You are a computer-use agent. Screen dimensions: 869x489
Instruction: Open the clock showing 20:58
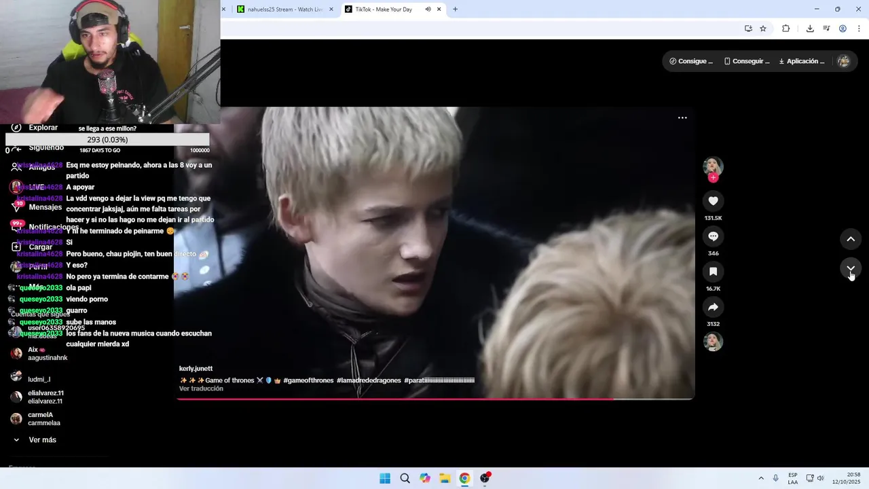(847, 478)
